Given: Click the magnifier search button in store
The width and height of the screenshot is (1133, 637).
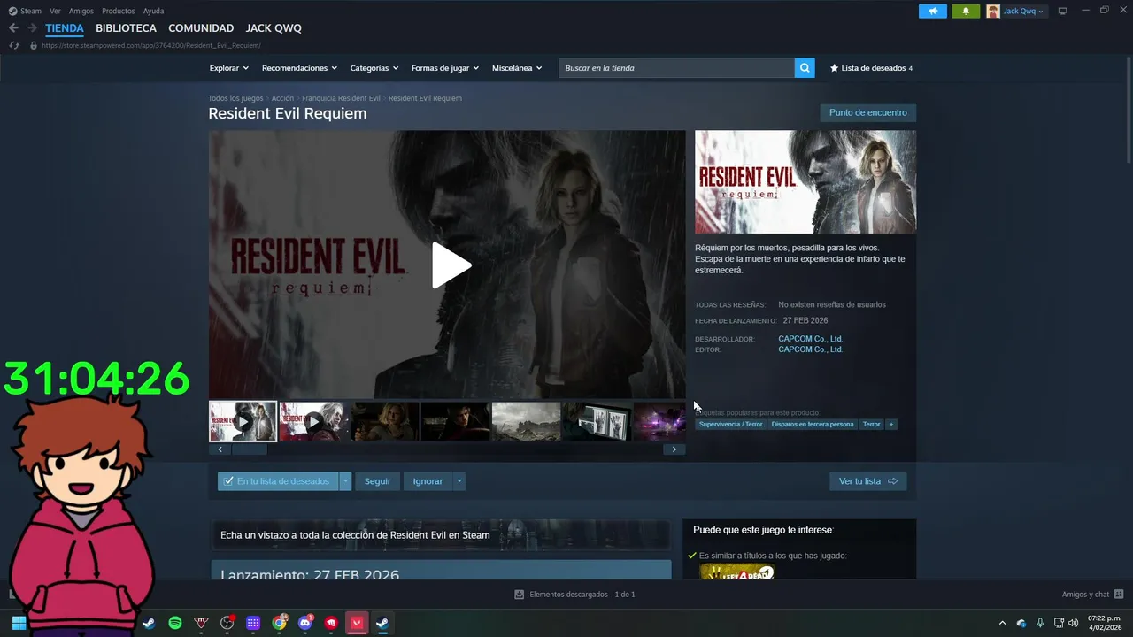Looking at the screenshot, I should coord(805,68).
